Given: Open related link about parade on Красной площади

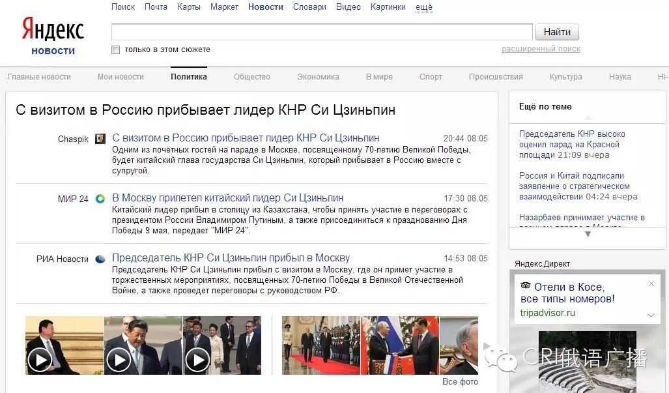Looking at the screenshot, I should pyautogui.click(x=572, y=144).
